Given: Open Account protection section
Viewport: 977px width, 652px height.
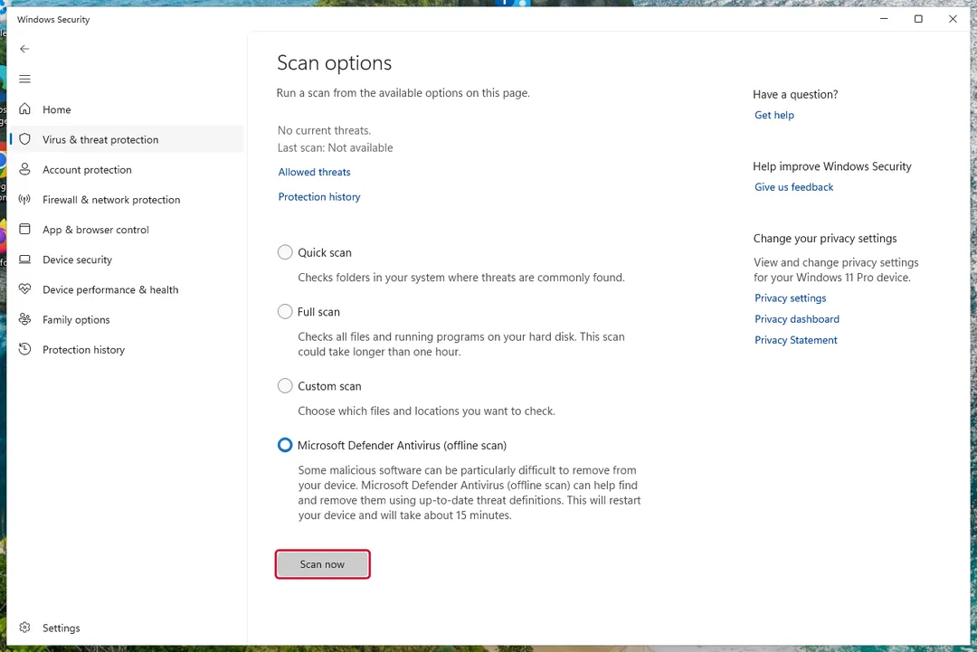Looking at the screenshot, I should [128, 169].
